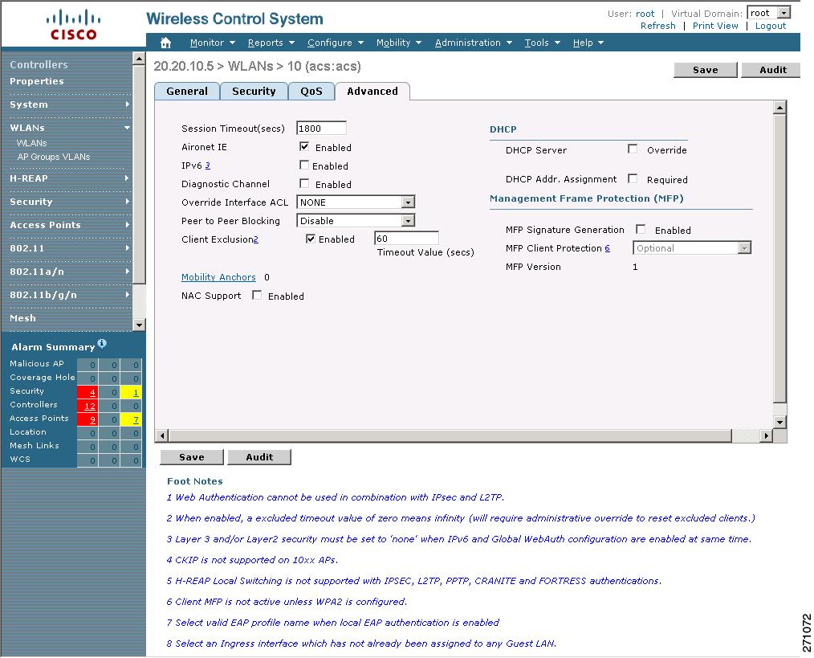
Task: Open AP Groups VLANs sidebar item
Action: 54,157
